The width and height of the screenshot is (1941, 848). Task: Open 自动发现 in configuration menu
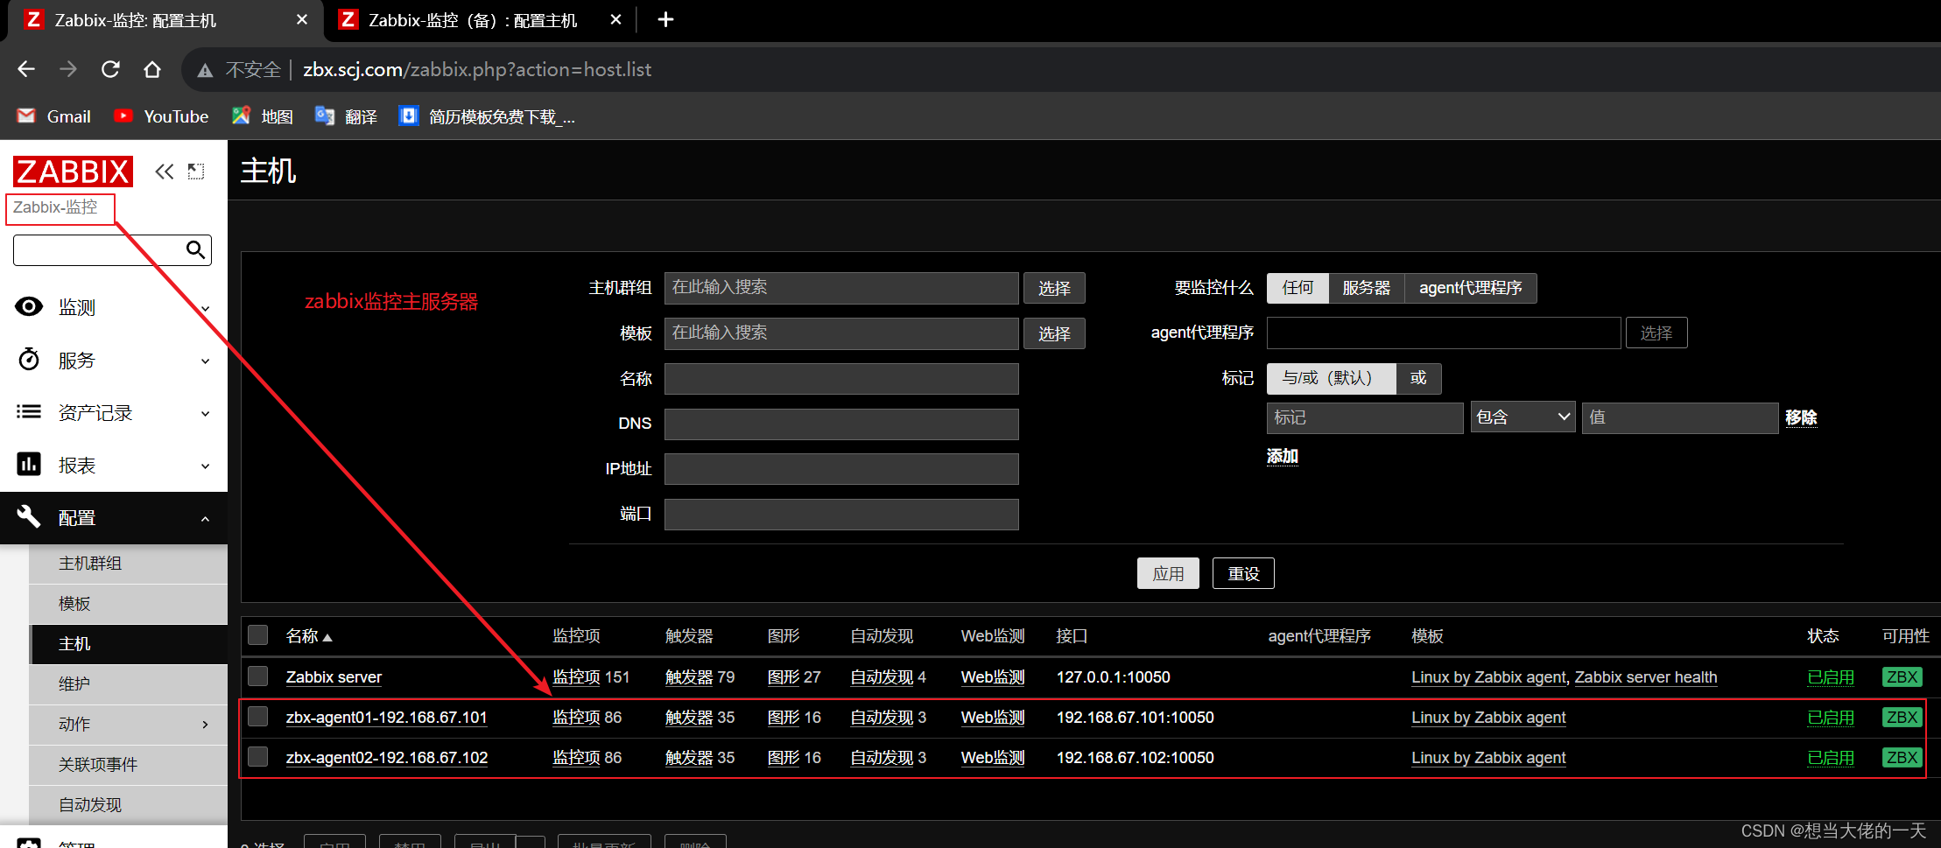(129, 805)
